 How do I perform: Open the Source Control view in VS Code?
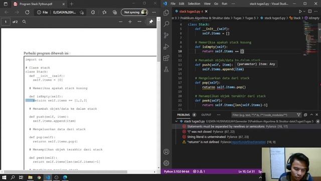tap(166, 35)
